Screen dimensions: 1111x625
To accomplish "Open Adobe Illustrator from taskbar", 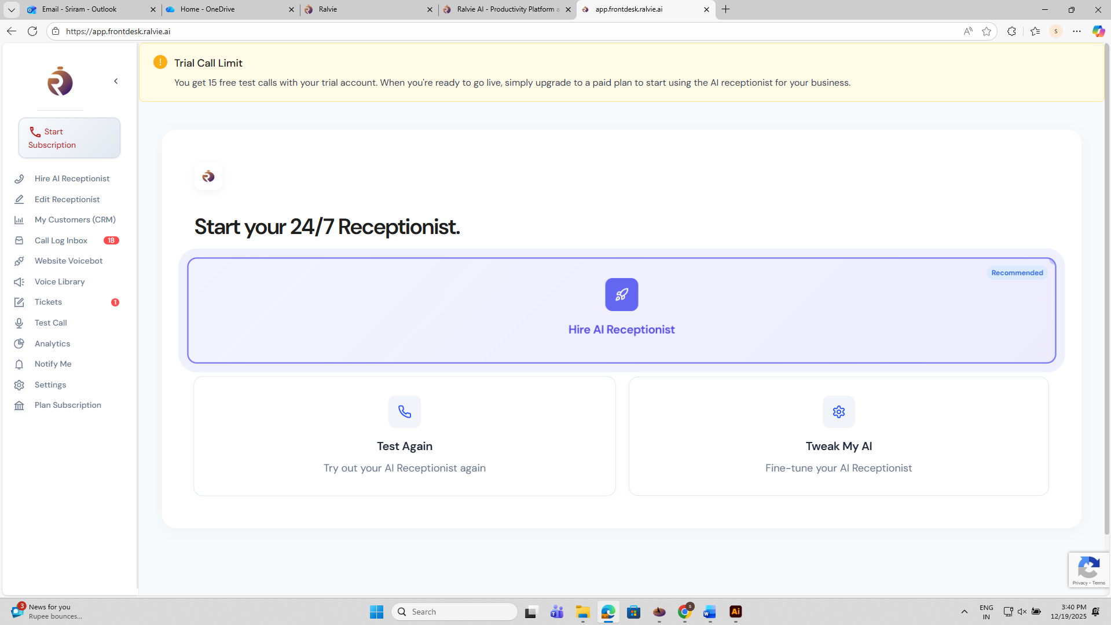I will (x=735, y=612).
